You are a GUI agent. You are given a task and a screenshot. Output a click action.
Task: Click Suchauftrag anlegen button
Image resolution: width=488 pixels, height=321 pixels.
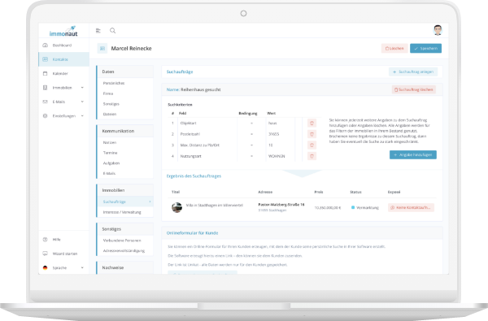click(413, 72)
